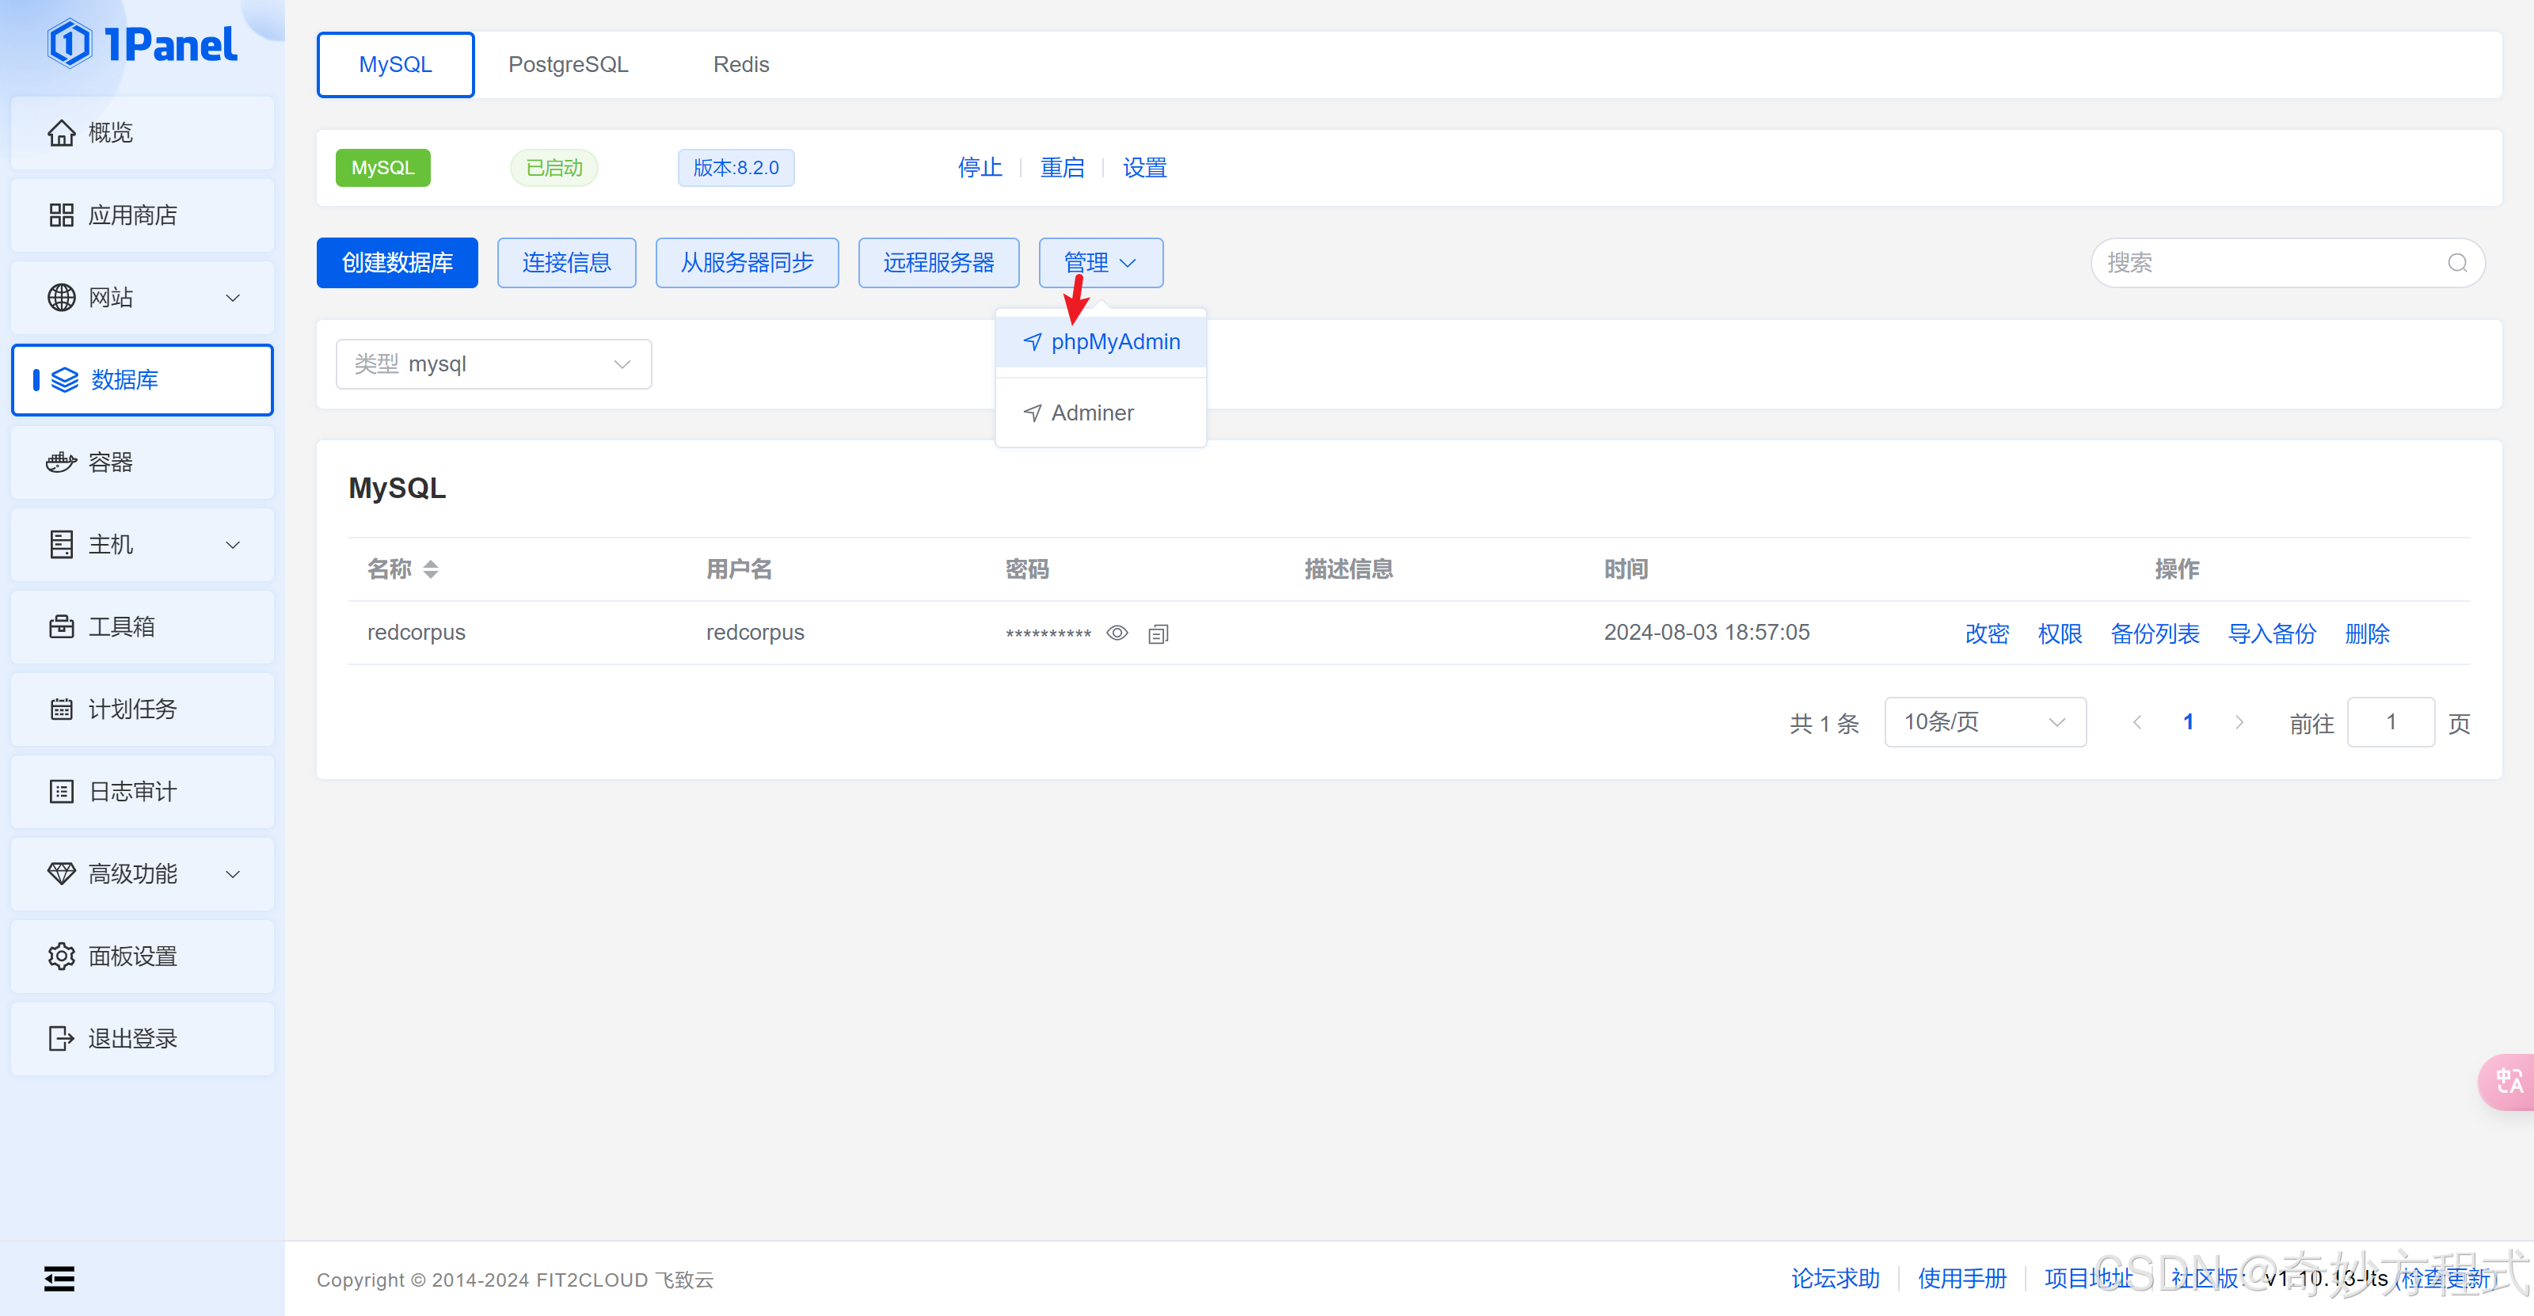
Task: Click 删除 for redcorpus
Action: (2367, 633)
